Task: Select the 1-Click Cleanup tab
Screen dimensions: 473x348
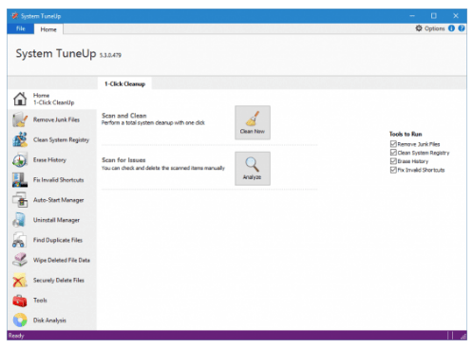Action: tap(124, 83)
